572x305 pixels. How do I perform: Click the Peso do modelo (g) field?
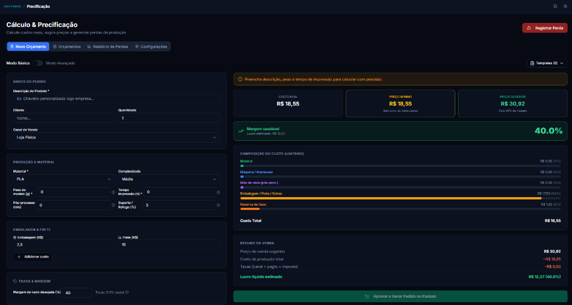pos(73,192)
